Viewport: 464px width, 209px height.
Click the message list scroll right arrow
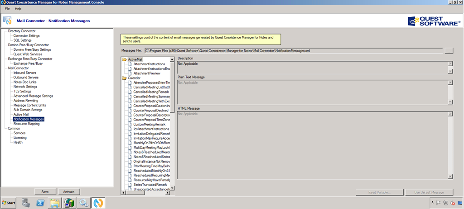[168, 193]
